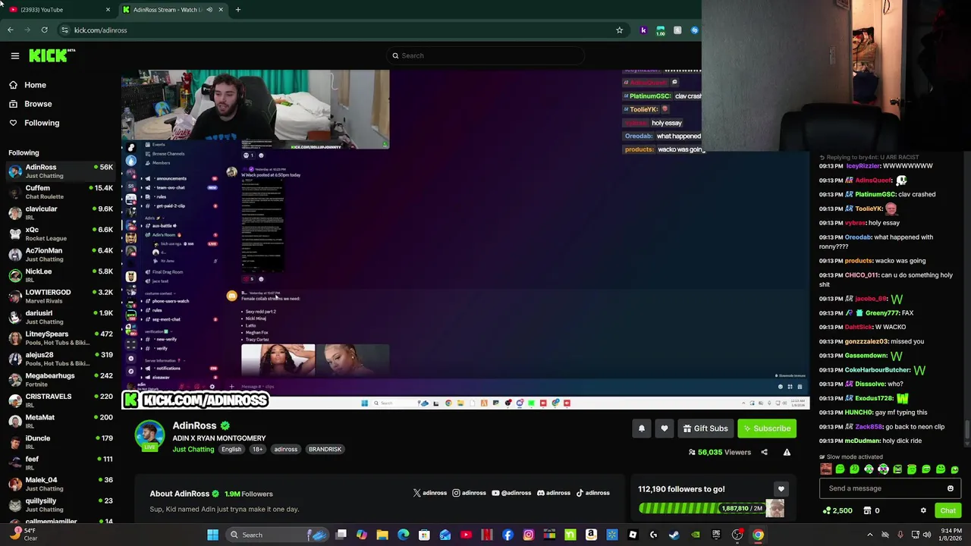
Task: Click the Kick browser extension icon
Action: [x=643, y=30]
